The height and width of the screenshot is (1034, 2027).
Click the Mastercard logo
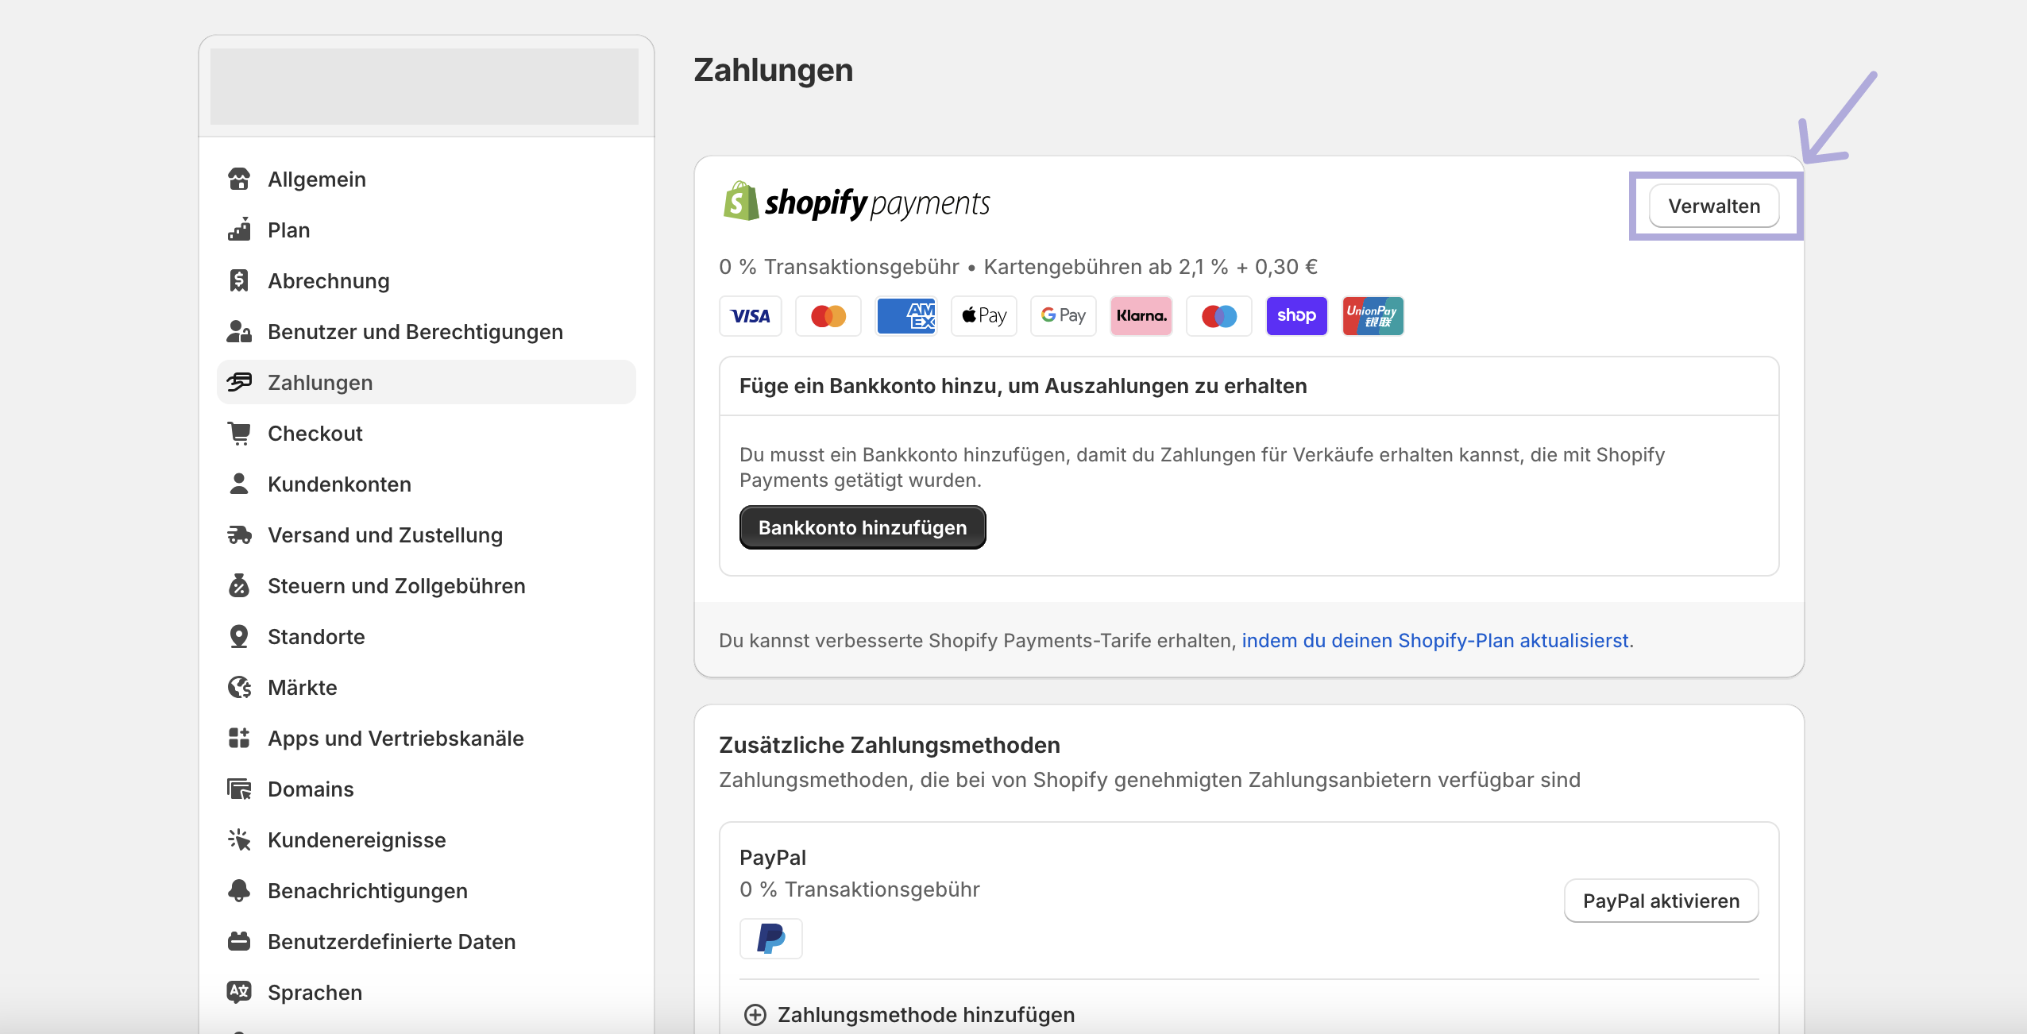point(828,316)
